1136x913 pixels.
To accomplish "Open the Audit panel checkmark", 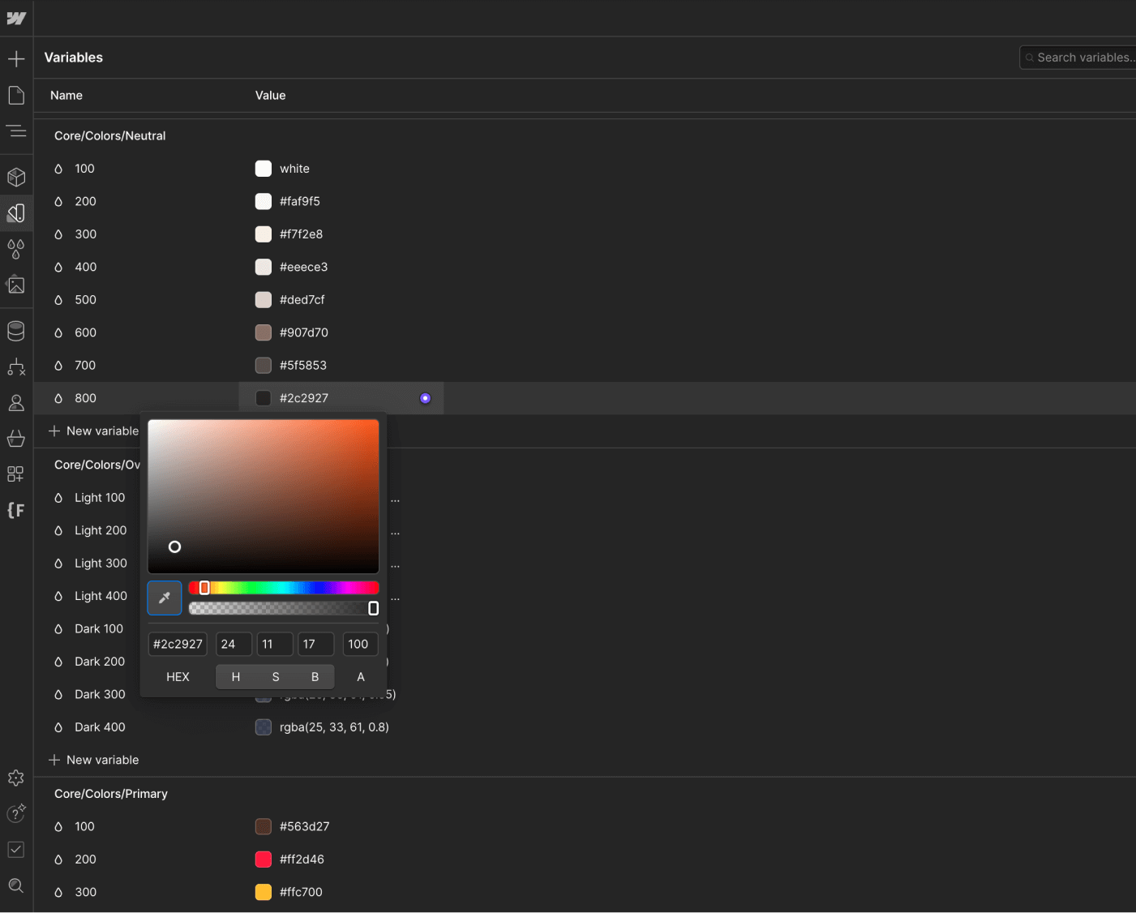I will coord(16,849).
